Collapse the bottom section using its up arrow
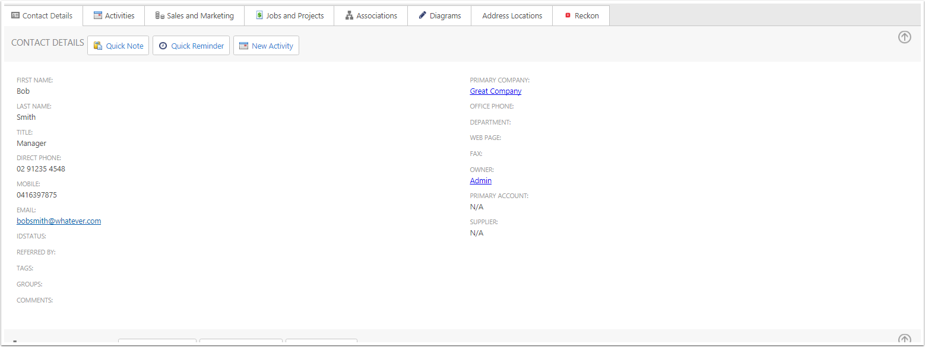 904,340
